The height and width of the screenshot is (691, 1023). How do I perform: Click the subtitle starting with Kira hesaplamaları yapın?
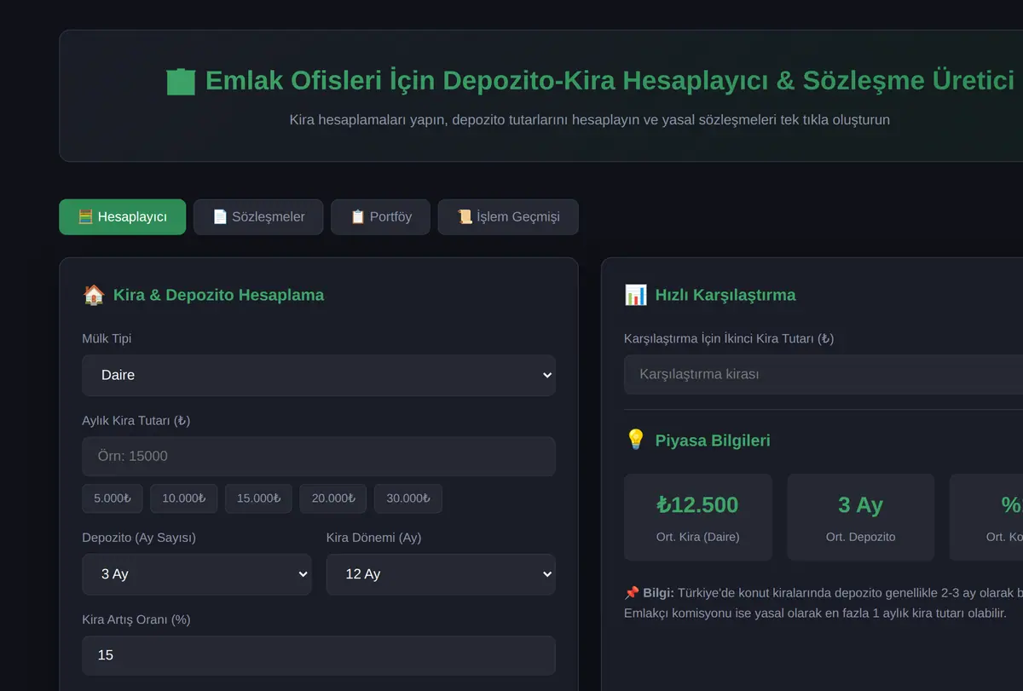[x=590, y=119]
